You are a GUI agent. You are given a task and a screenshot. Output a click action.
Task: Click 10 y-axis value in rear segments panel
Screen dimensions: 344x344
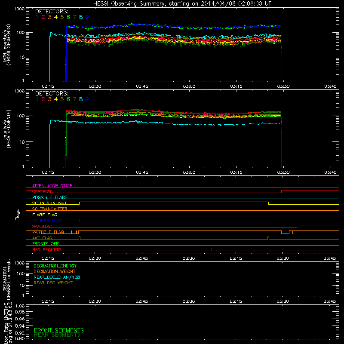(22, 142)
